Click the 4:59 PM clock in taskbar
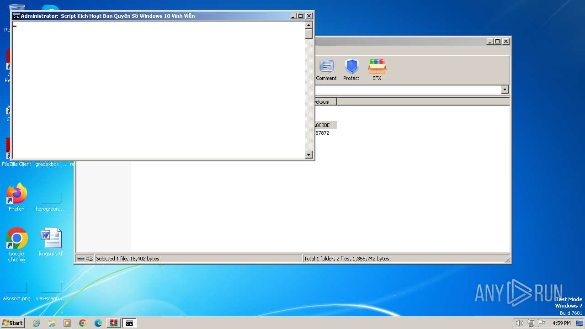This screenshot has height=329, width=585. click(562, 323)
